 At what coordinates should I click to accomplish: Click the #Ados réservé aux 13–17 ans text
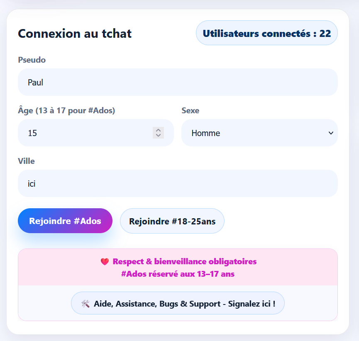coord(178,274)
